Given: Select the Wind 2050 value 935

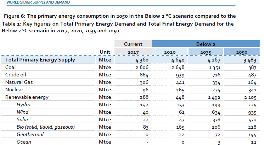Looking at the screenshot, I should 252,112.
